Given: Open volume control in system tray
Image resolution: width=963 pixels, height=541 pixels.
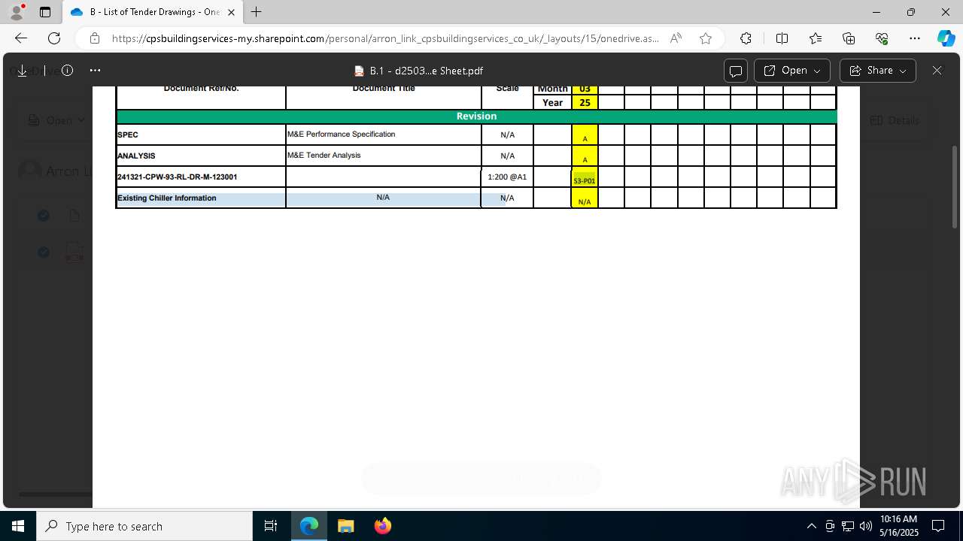Looking at the screenshot, I should coord(866,526).
